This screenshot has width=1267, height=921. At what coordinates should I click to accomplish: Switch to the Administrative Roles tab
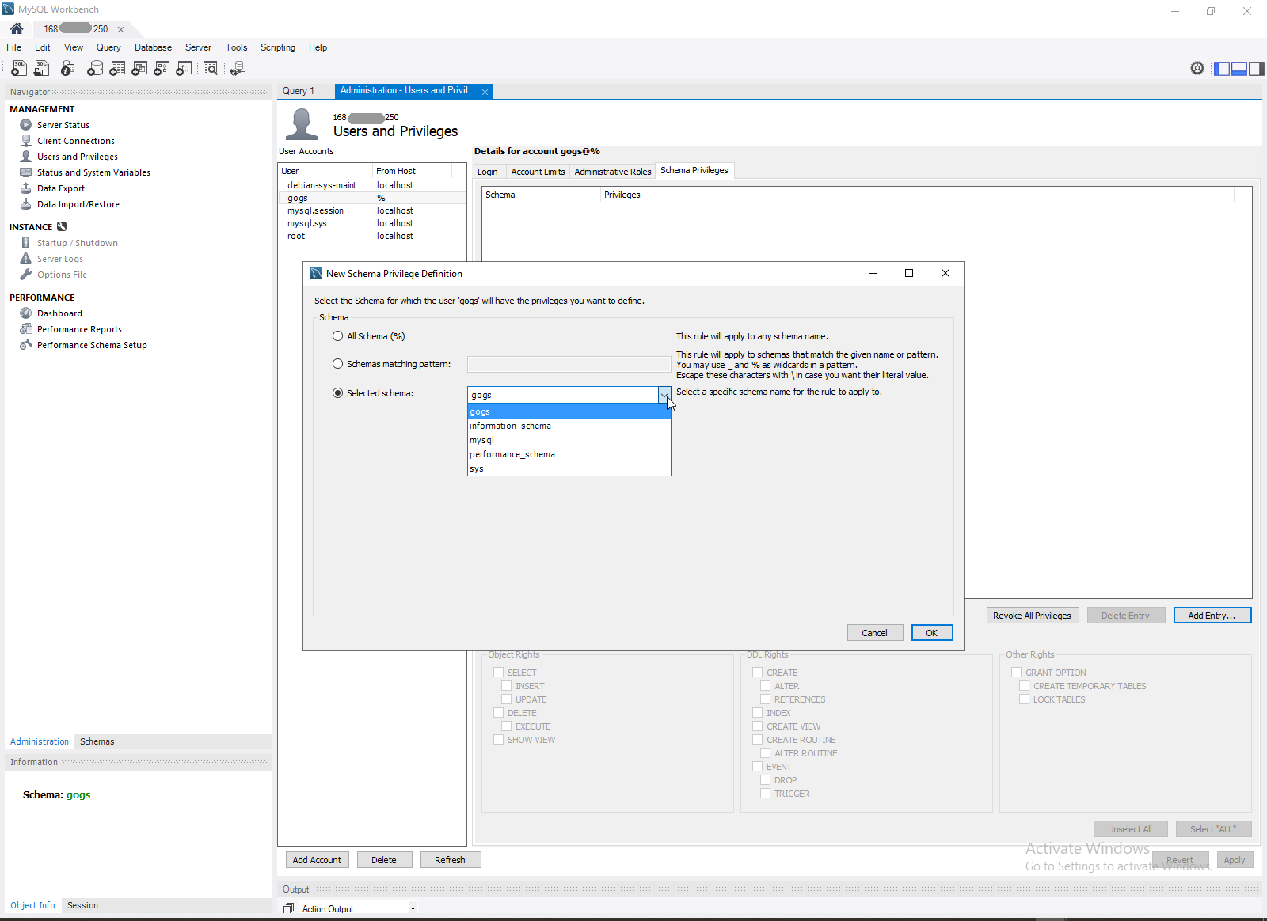(x=613, y=172)
